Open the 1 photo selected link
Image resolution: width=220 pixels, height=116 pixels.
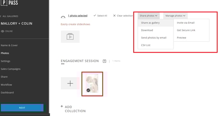[x=78, y=16]
